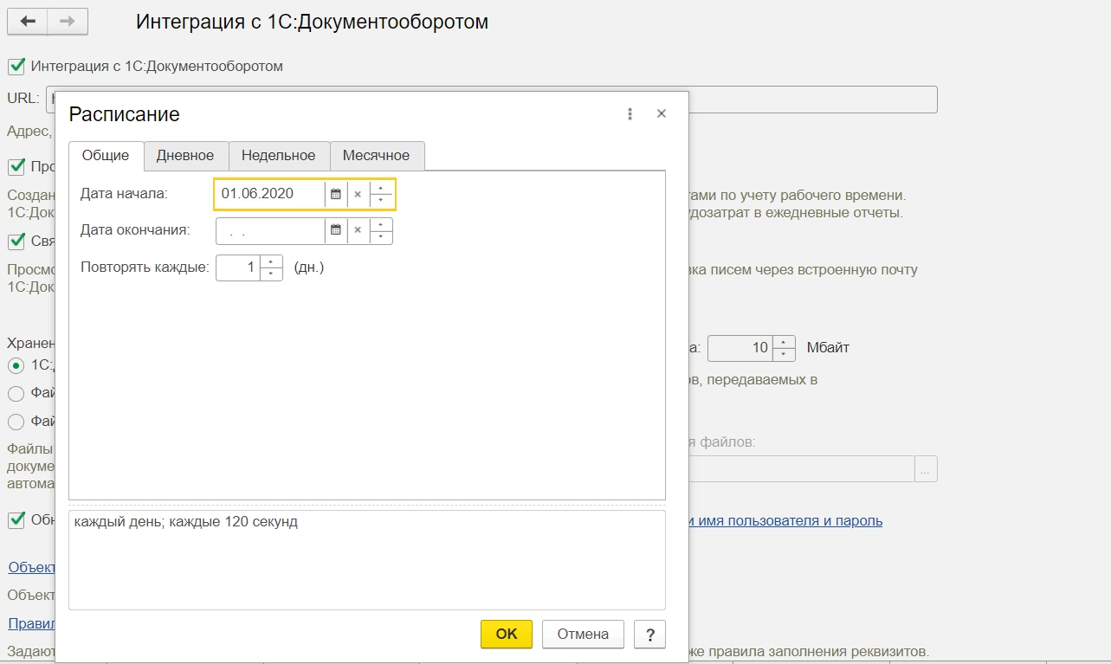Screen dimensions: 1111x664
Task: Click the forward navigation arrow
Action: (x=68, y=22)
